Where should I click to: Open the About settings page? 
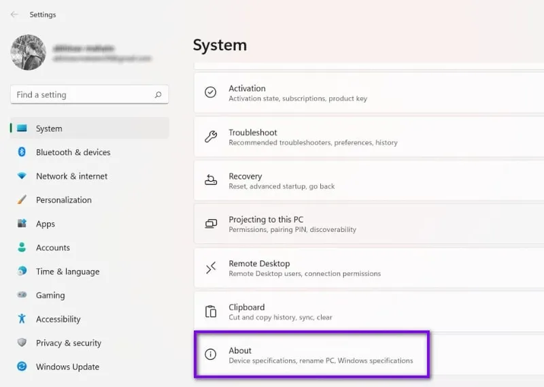[311, 355]
